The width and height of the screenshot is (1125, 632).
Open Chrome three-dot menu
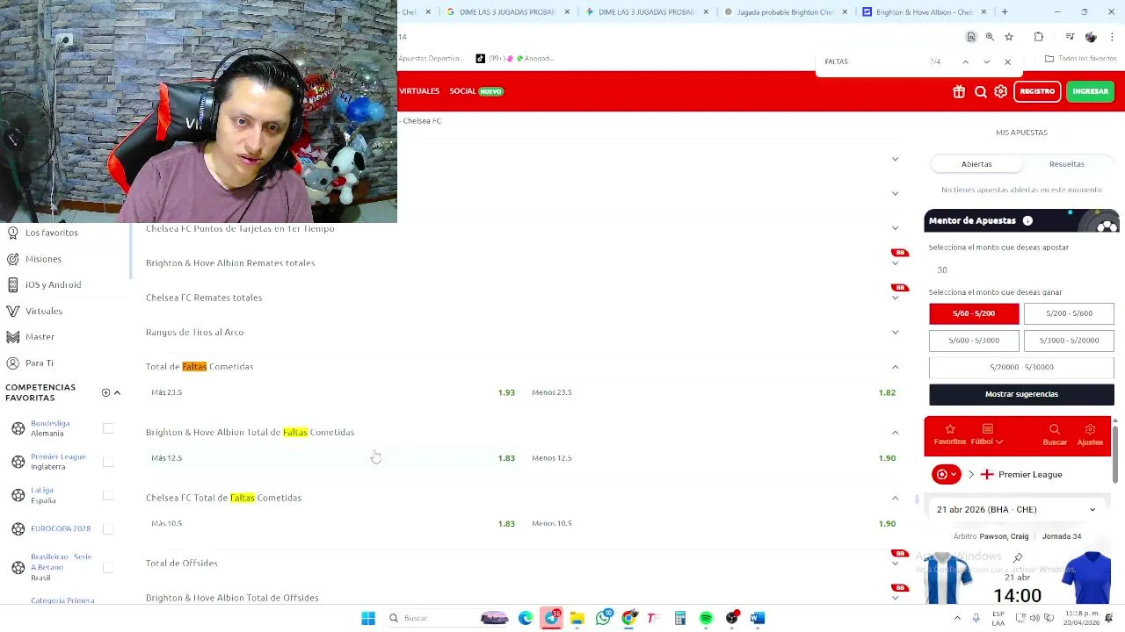coord(1113,37)
